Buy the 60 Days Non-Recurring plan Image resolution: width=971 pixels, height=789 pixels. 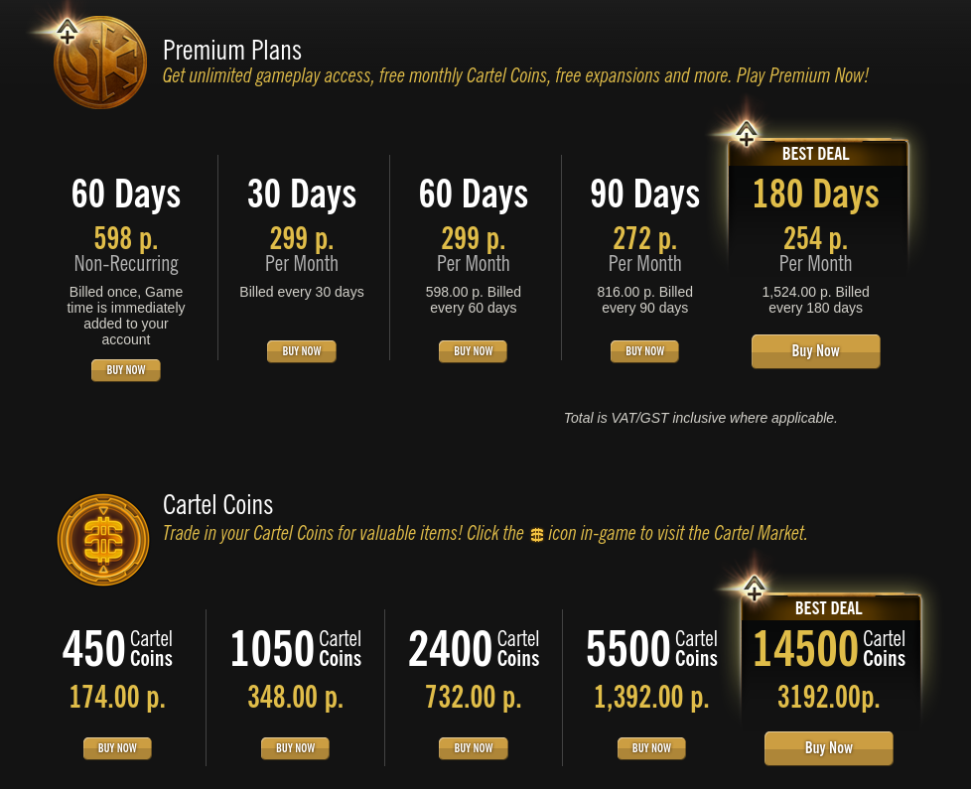126,370
